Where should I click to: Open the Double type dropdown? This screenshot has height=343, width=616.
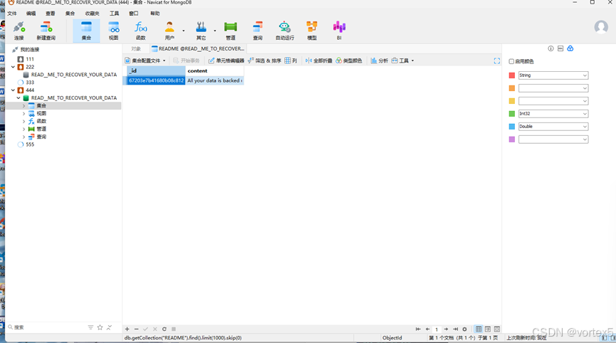[553, 127]
